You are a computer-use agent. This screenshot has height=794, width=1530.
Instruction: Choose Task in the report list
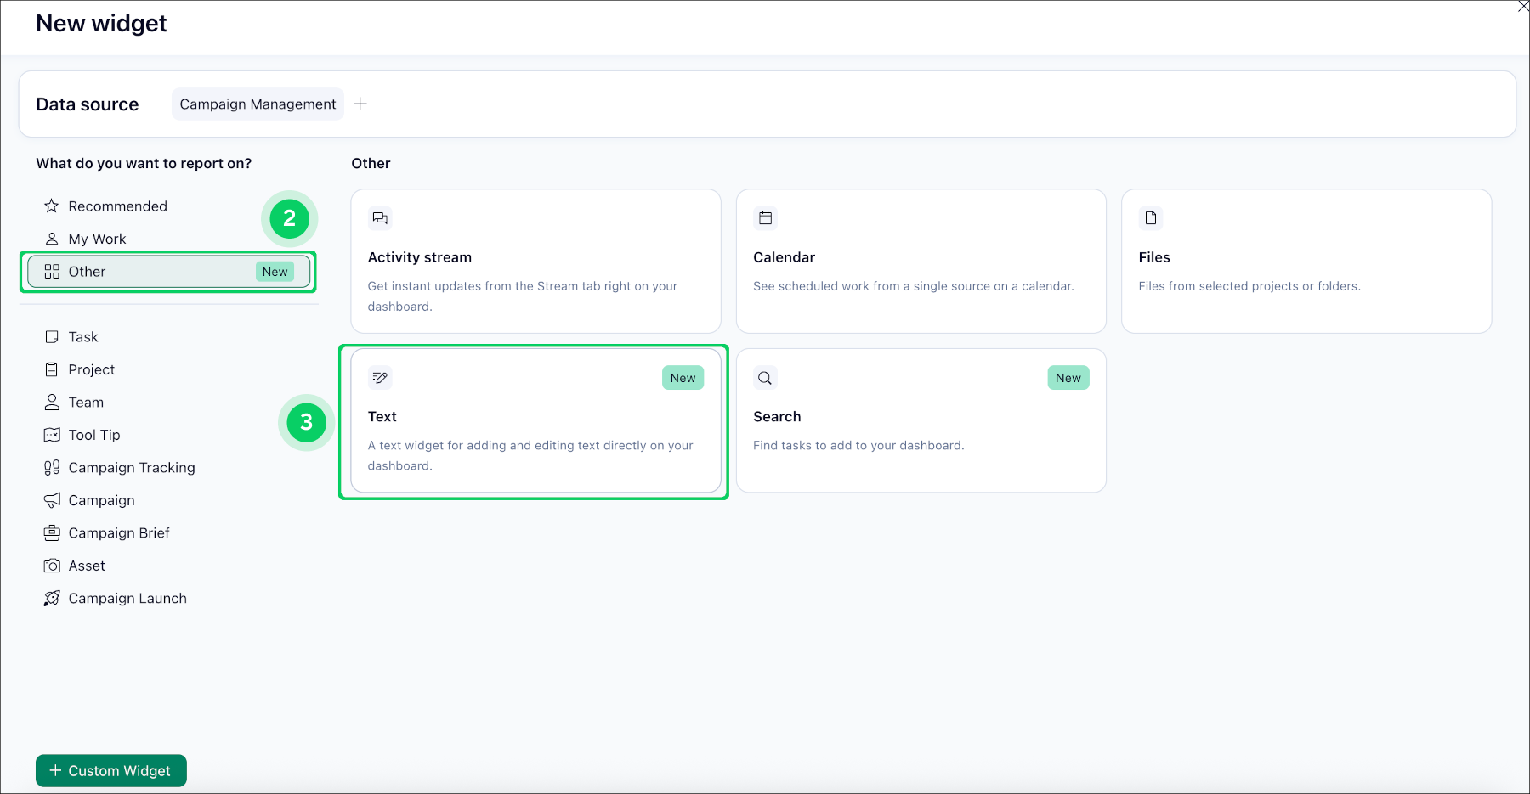[83, 337]
